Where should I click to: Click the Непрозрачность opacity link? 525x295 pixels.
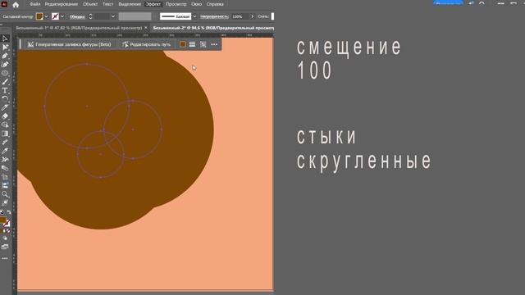pyautogui.click(x=214, y=16)
